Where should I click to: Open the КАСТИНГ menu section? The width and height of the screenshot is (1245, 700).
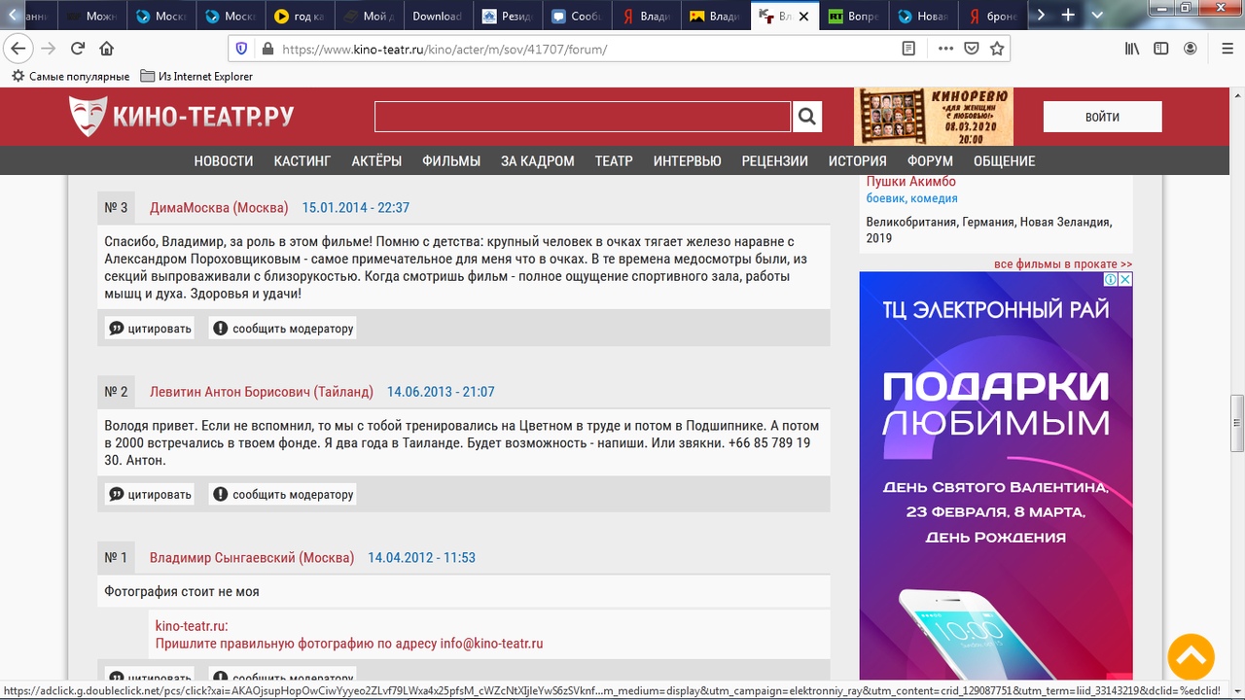coord(302,161)
